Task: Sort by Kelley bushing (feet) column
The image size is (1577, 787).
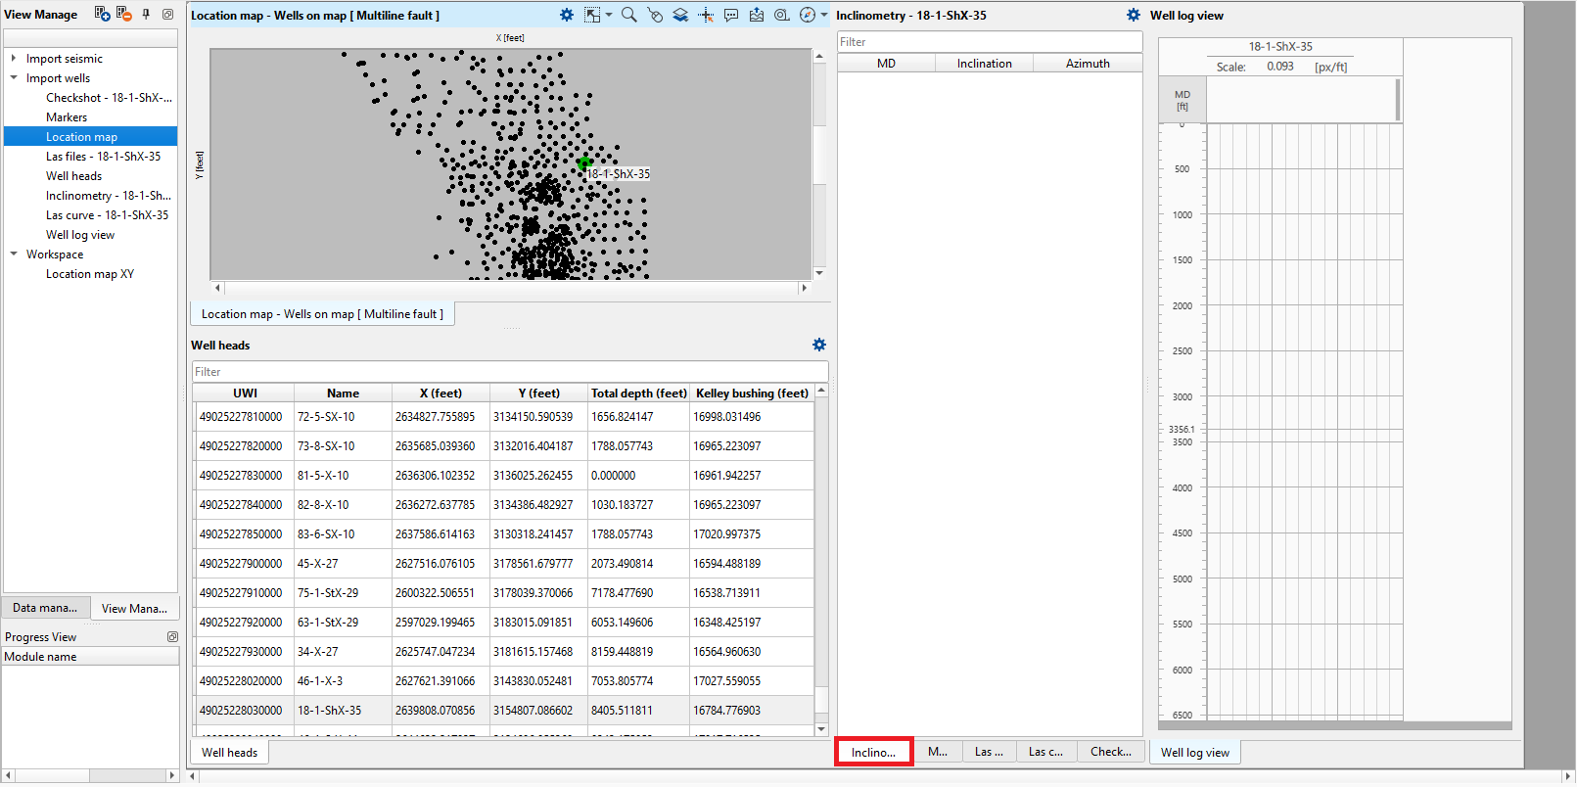Action: pyautogui.click(x=752, y=393)
